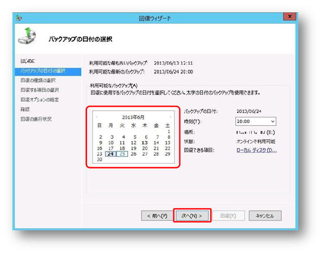Click the 前へ(P) button
Screen dimensions: 322x254
157,216
